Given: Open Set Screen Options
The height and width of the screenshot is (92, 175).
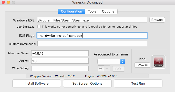Looking at the screenshot, I should click(87, 83).
